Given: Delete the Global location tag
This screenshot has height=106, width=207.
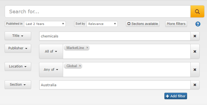Looking at the screenshot, I should (x=80, y=66).
